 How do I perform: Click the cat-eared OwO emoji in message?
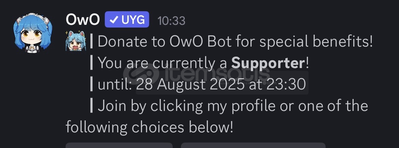point(75,40)
